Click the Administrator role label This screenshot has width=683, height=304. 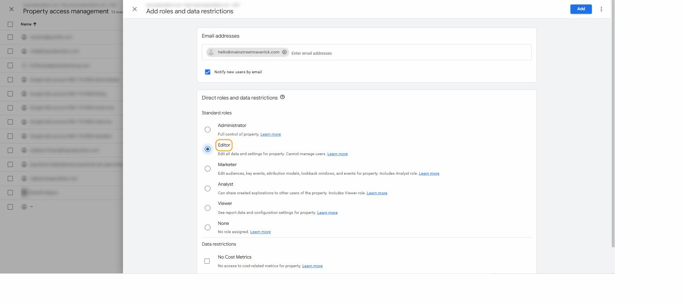232,125
